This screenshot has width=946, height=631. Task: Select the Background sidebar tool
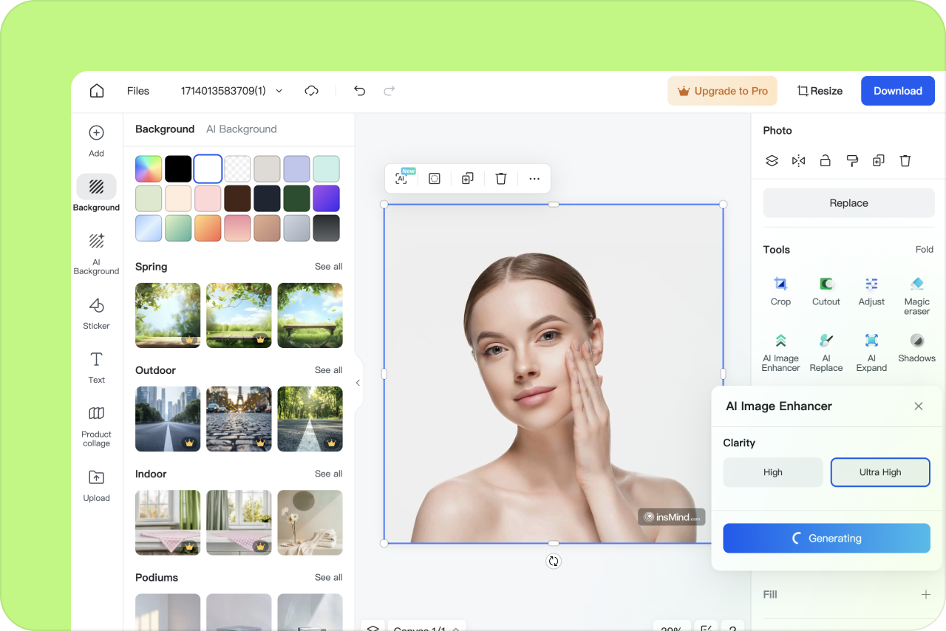point(96,194)
